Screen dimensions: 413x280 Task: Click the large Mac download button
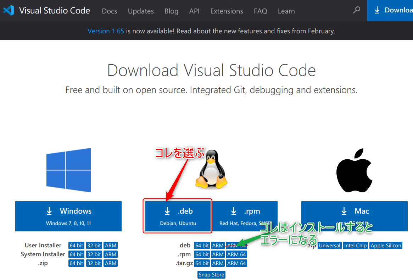coord(355,216)
